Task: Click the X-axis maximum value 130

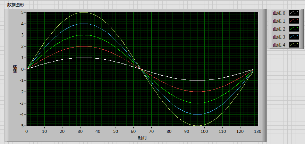Action: 258,131
